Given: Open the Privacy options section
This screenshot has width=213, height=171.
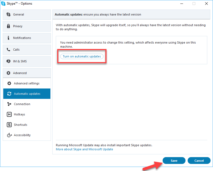Looking at the screenshot, I should 27,26.
